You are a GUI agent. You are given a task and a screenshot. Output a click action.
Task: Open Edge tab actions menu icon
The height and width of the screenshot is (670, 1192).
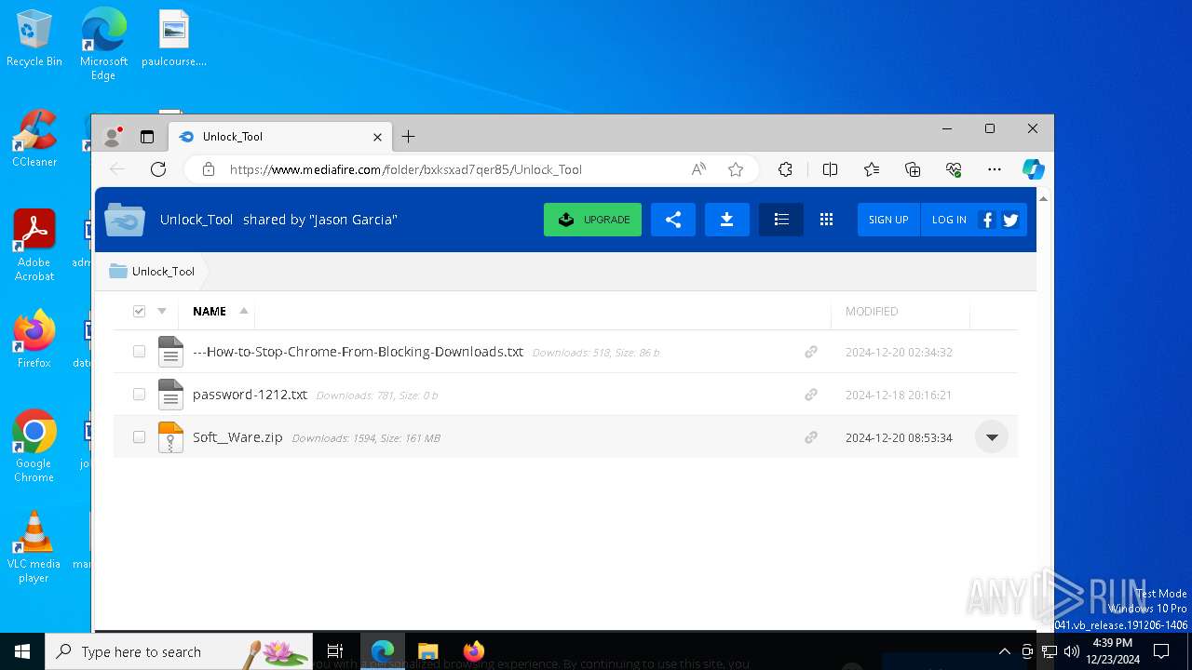point(147,137)
